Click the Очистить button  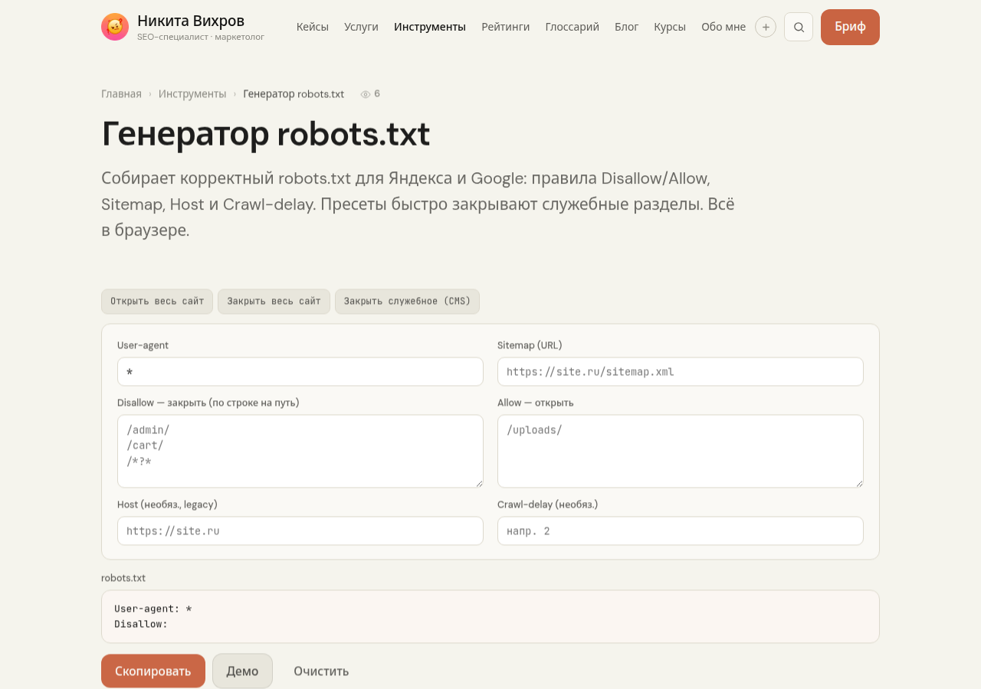coord(321,671)
